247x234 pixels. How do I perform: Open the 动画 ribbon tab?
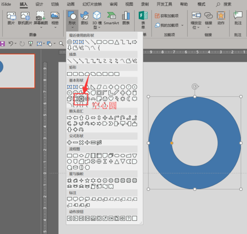(71, 4)
